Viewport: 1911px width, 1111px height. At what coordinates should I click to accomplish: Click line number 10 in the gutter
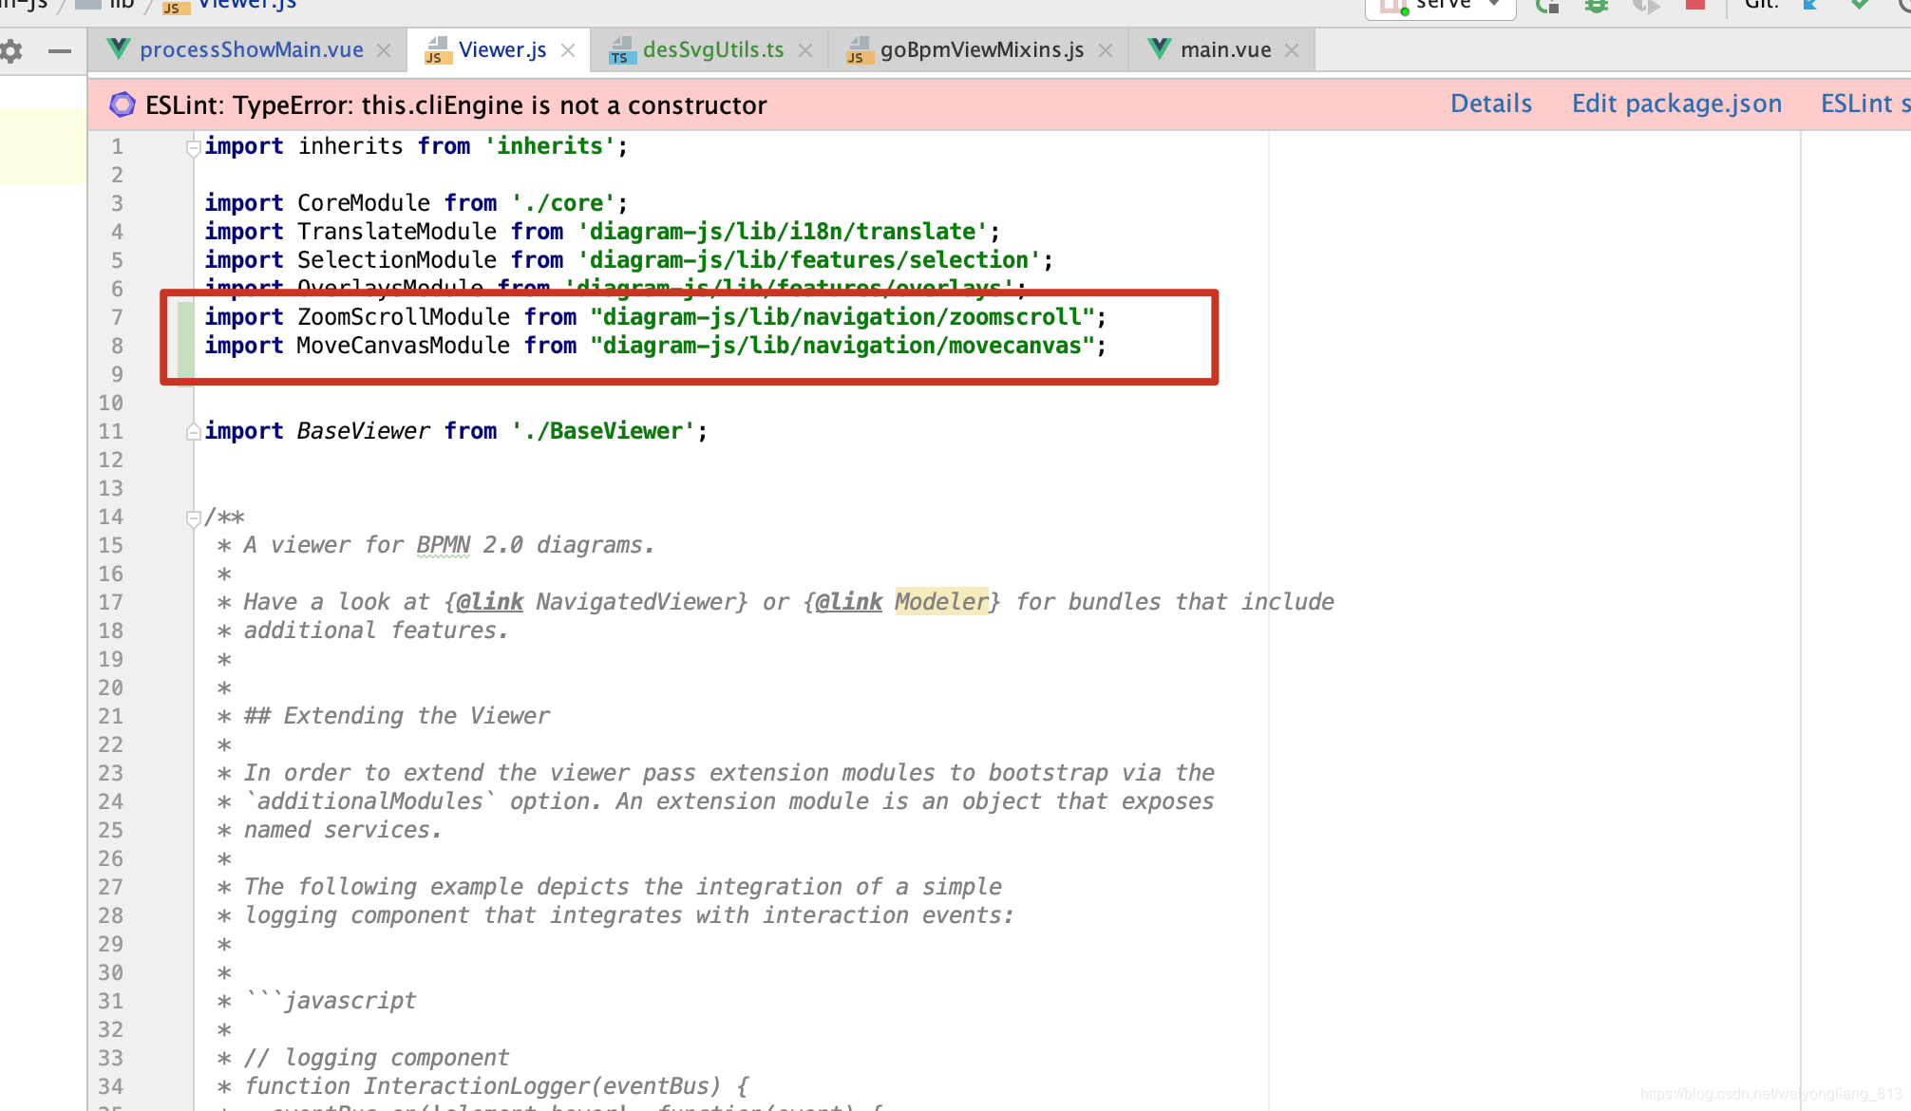pos(111,403)
